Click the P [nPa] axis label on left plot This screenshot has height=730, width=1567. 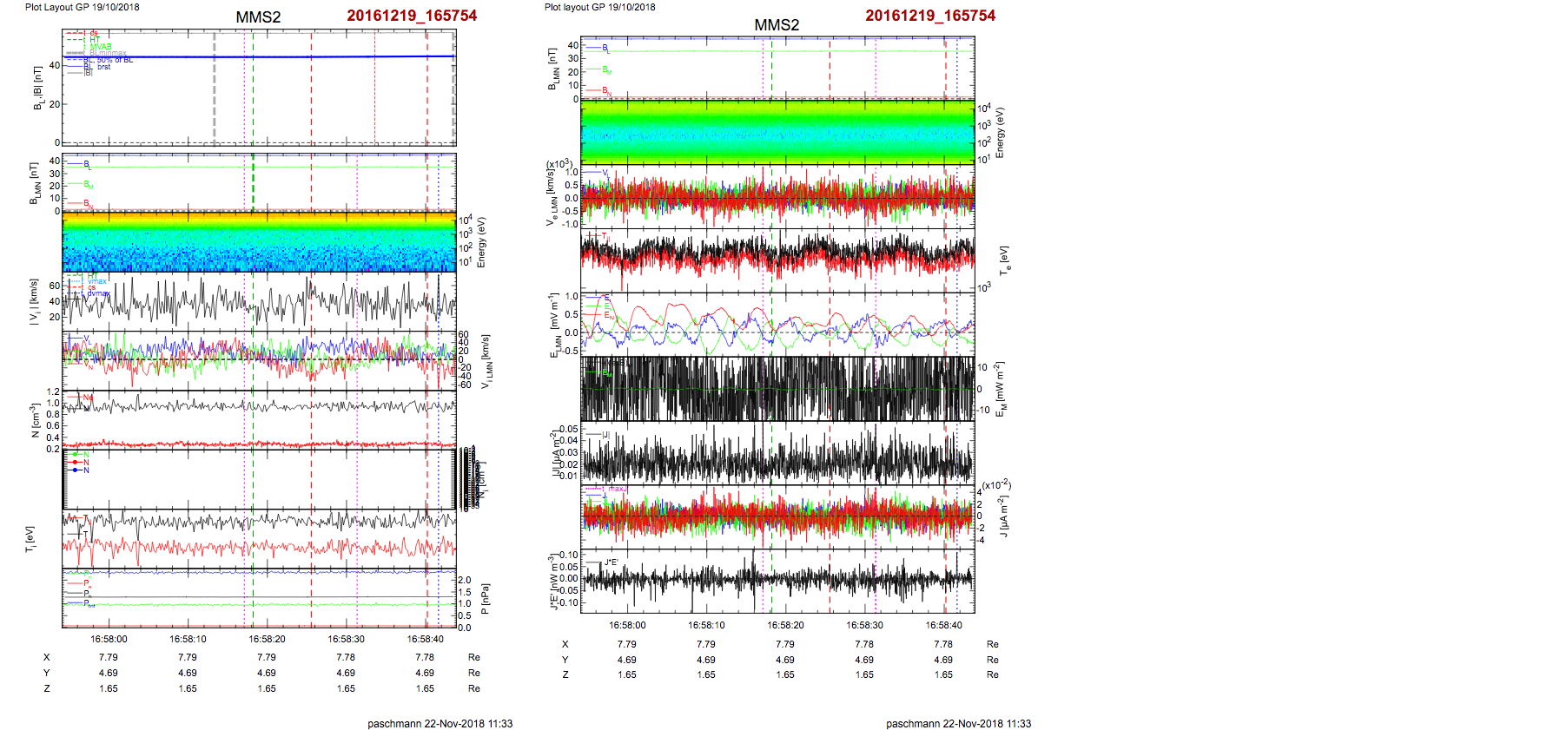click(485, 599)
